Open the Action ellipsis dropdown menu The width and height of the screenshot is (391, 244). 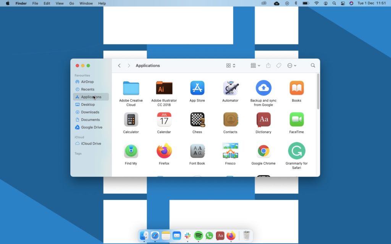click(292, 66)
